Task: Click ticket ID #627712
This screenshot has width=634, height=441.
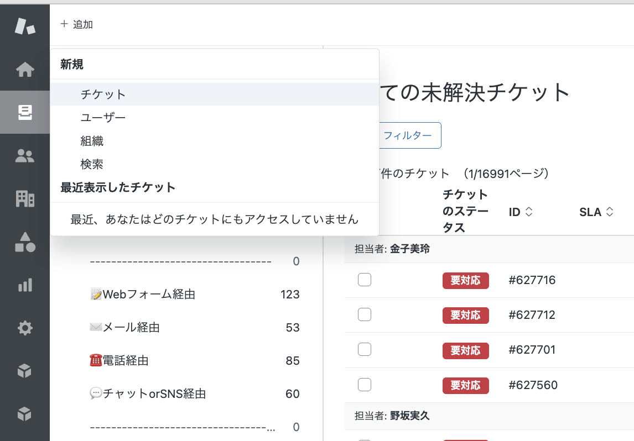Action: click(x=532, y=314)
